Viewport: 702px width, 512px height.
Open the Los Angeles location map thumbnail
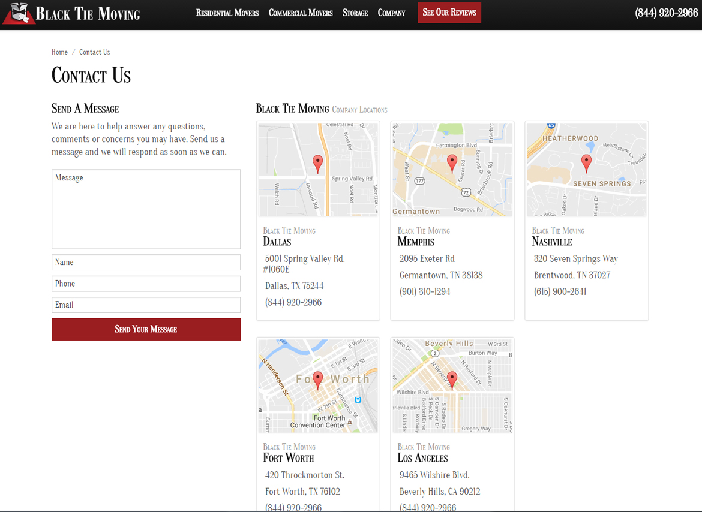[x=452, y=386]
